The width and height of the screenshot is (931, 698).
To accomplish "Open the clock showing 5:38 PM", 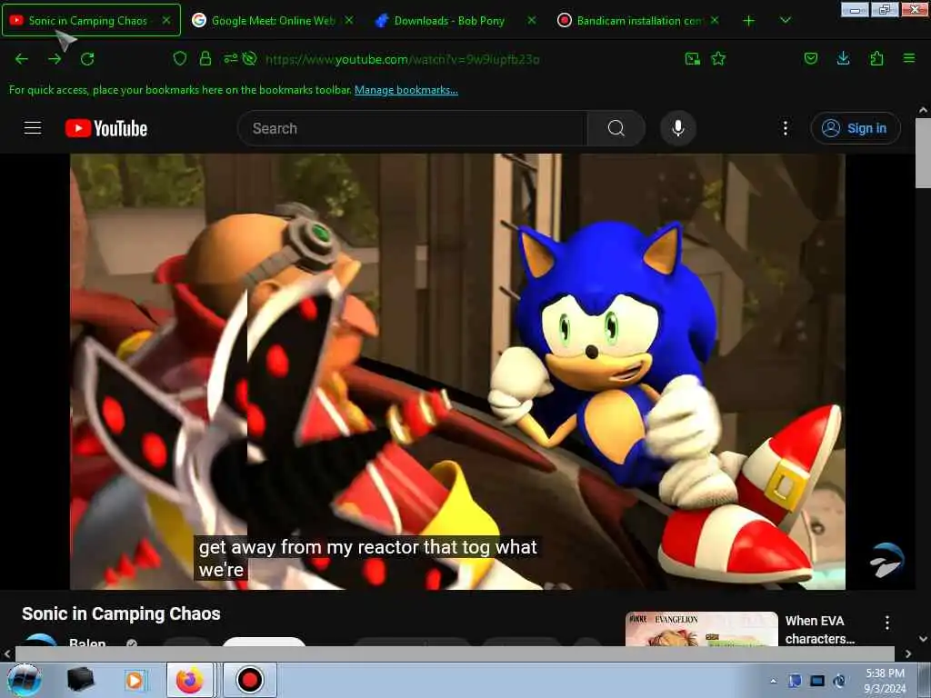I will (x=885, y=681).
